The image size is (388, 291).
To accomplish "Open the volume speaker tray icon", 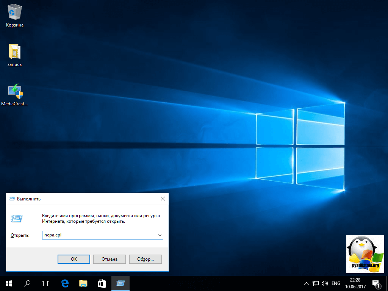I will point(324,283).
